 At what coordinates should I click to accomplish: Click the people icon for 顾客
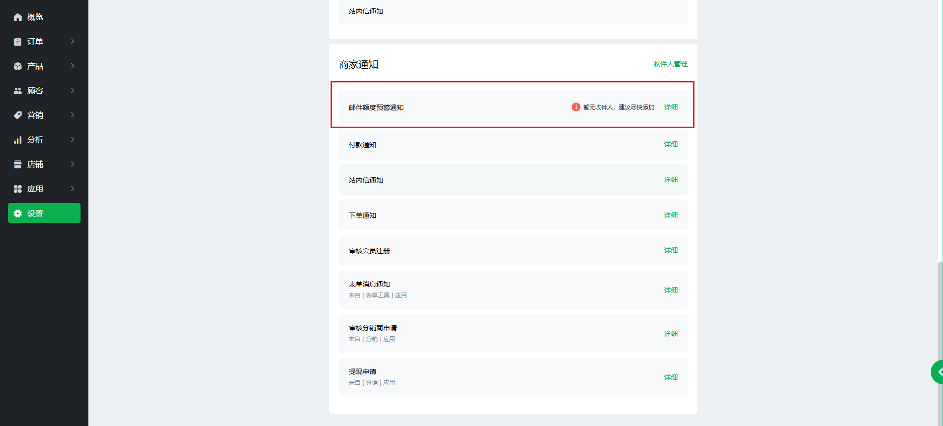[x=18, y=91]
